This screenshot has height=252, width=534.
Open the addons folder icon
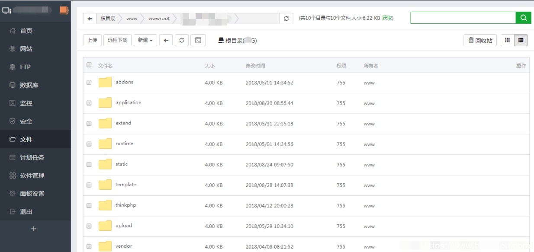(105, 82)
